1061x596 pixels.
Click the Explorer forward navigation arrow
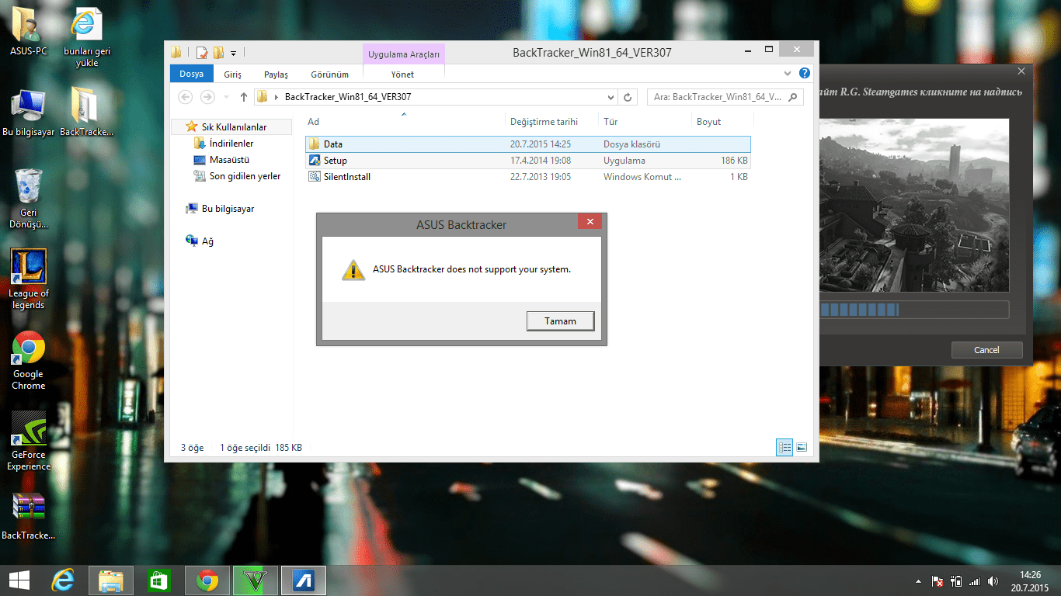click(x=207, y=97)
